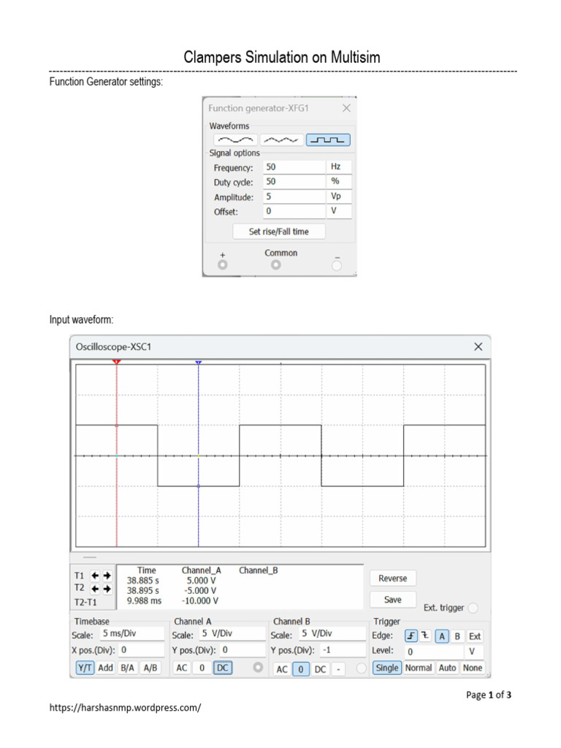Close the Oscilloscope-XSC1 window
This screenshot has height=748, width=561.
[478, 347]
